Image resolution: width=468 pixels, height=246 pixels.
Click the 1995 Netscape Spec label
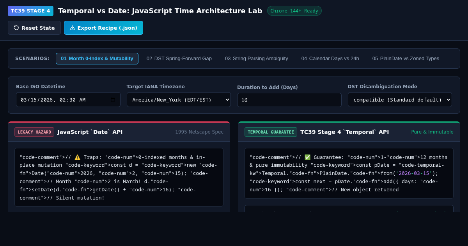click(199, 132)
